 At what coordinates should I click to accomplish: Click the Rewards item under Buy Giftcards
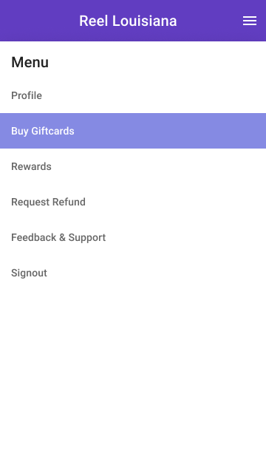pyautogui.click(x=133, y=166)
